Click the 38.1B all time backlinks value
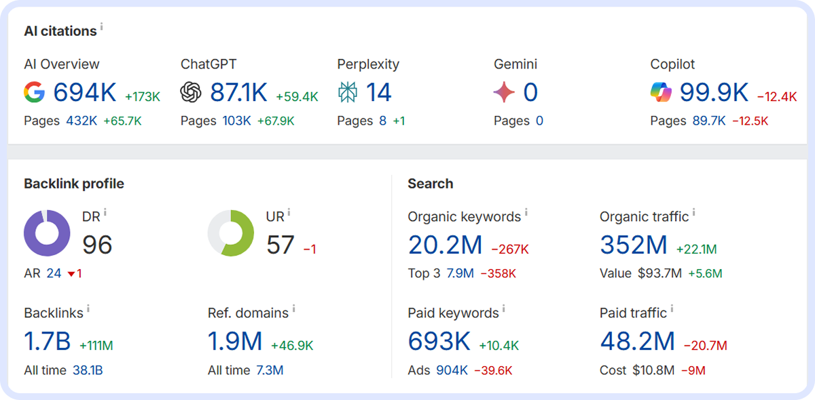Screen dimensions: 815x400 [x=88, y=370]
